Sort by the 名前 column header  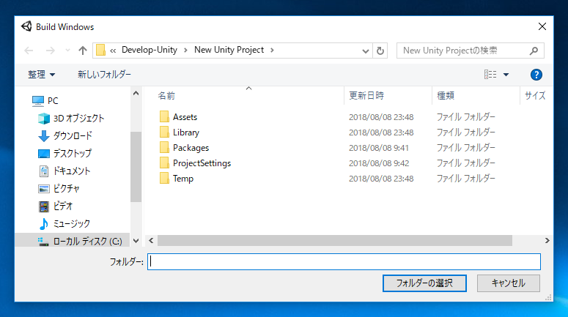[x=166, y=96]
